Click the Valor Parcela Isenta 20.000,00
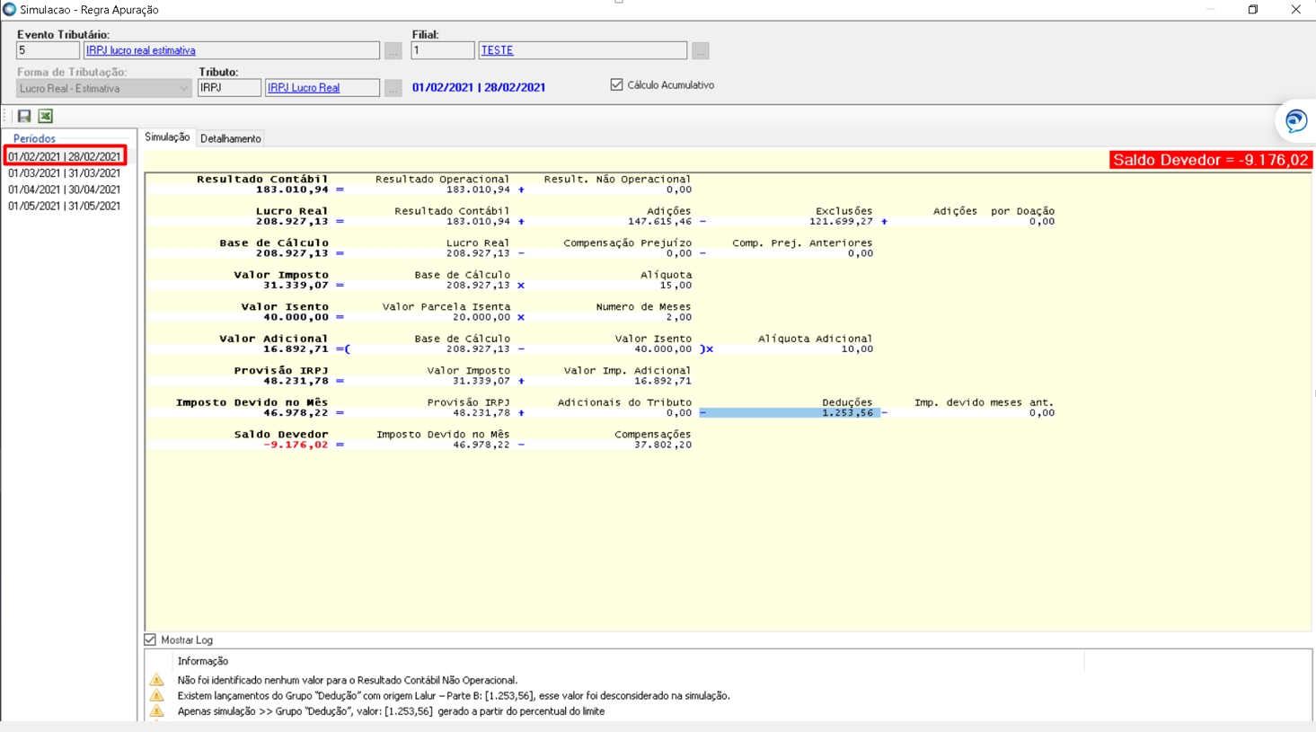The height and width of the screenshot is (732, 1316). (481, 317)
